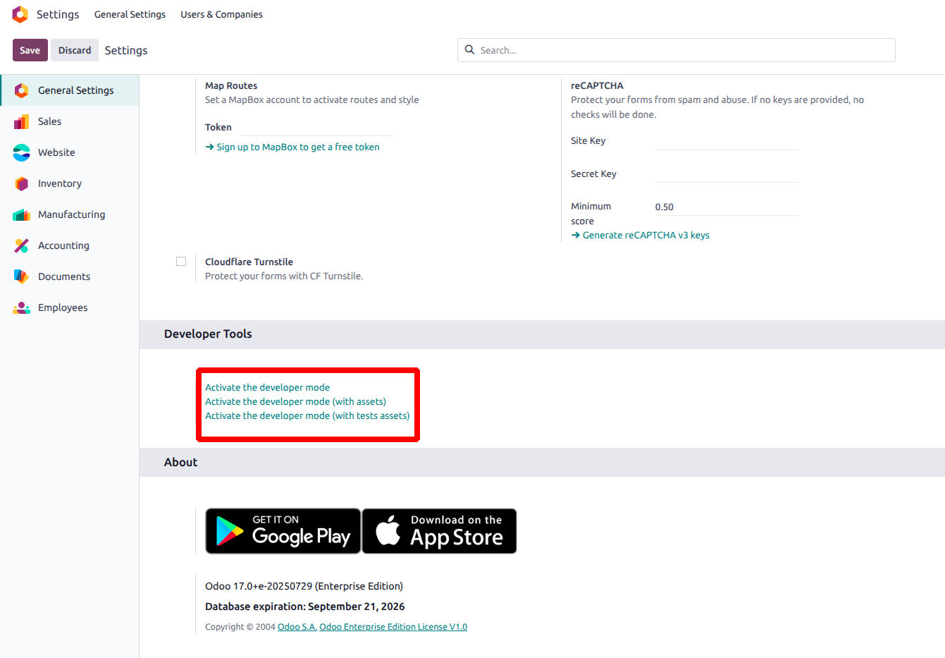945x658 pixels.
Task: Discard the settings changes
Action: pyautogui.click(x=75, y=50)
